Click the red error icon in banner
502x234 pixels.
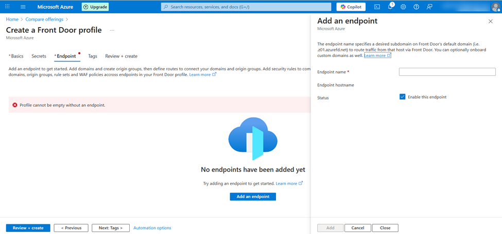click(x=15, y=105)
